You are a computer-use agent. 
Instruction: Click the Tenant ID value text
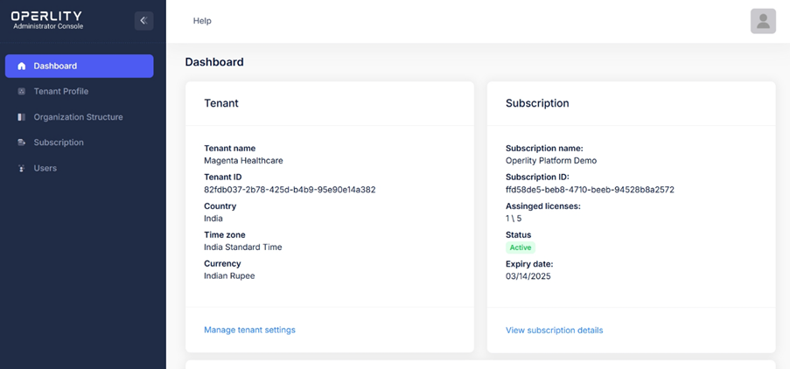(x=290, y=190)
